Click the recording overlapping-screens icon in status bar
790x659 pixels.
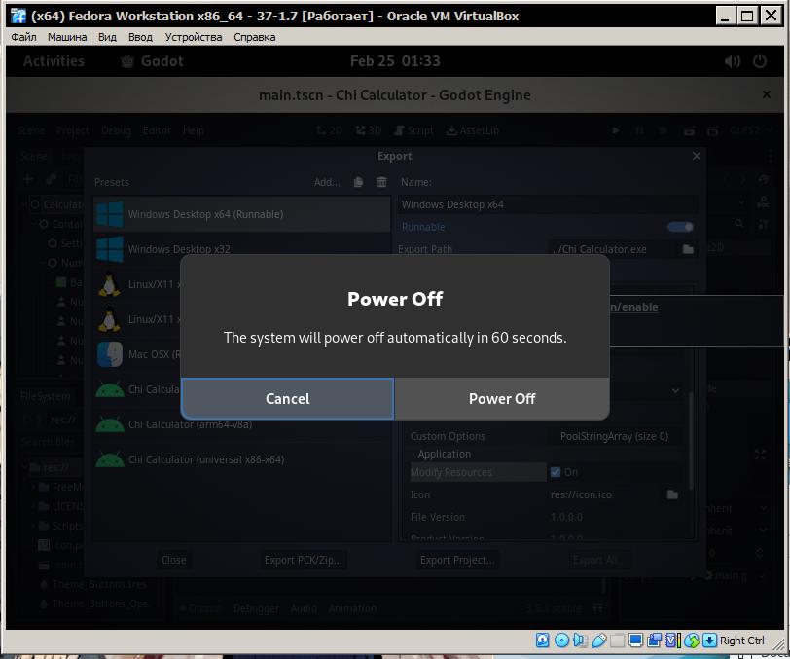pyautogui.click(x=655, y=640)
